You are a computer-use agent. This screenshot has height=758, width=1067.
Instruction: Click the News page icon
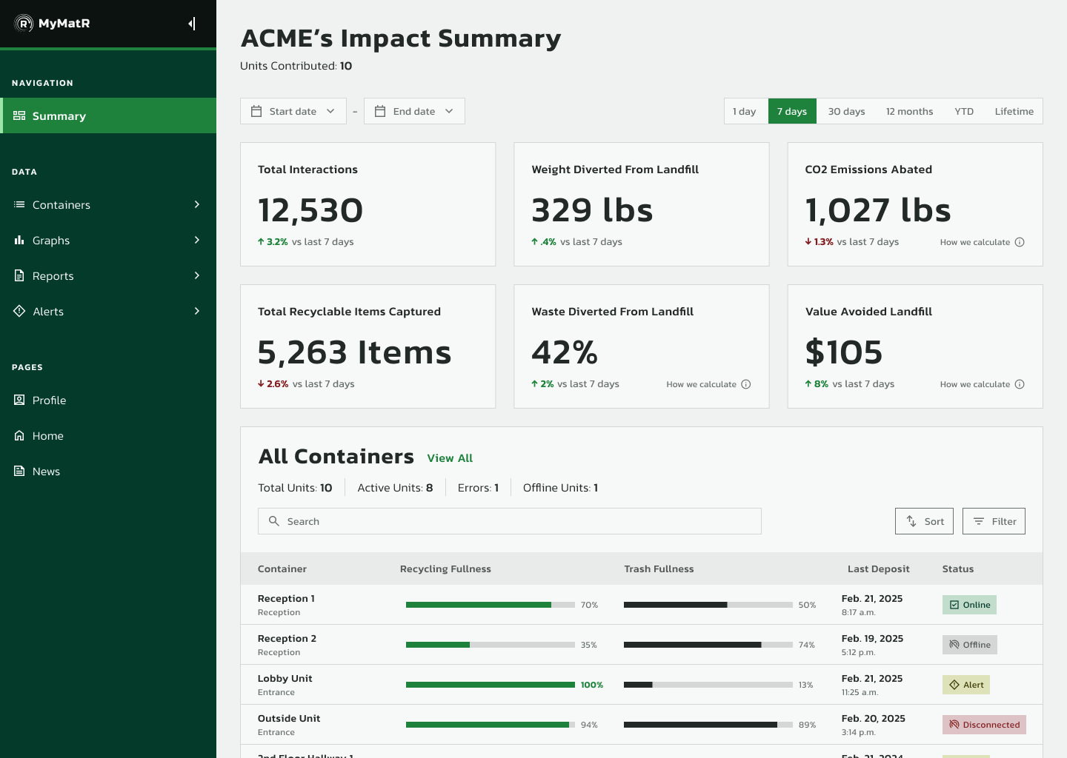(x=19, y=471)
